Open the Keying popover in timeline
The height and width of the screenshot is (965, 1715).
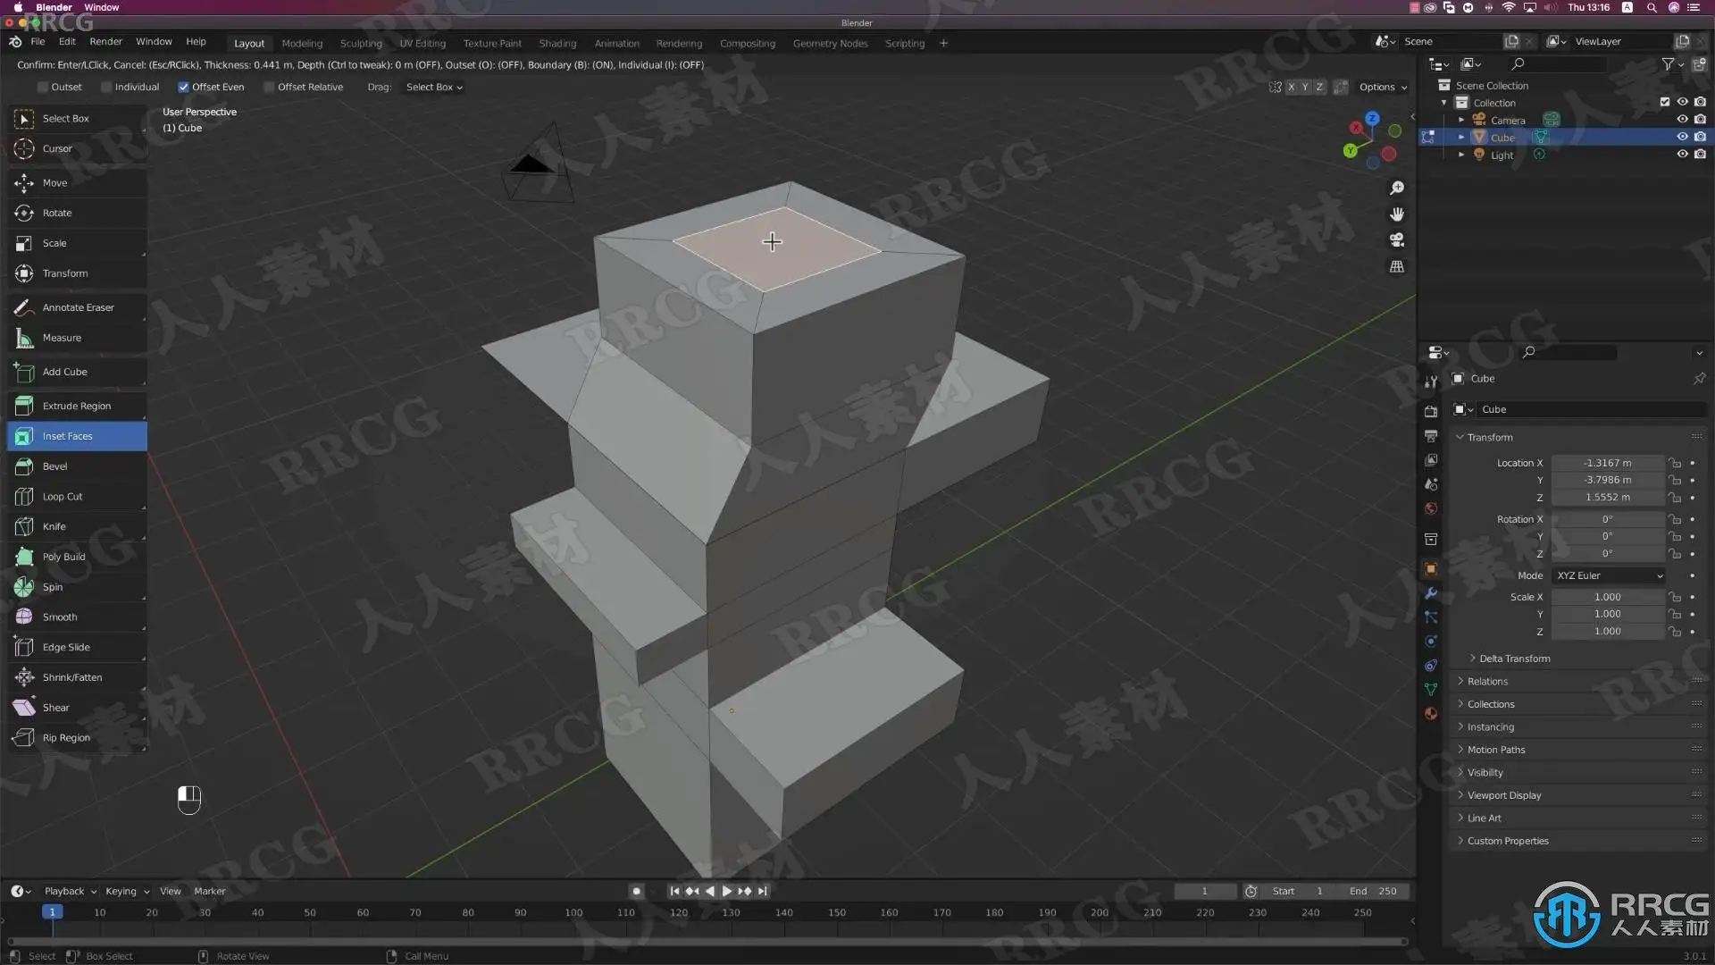(127, 892)
